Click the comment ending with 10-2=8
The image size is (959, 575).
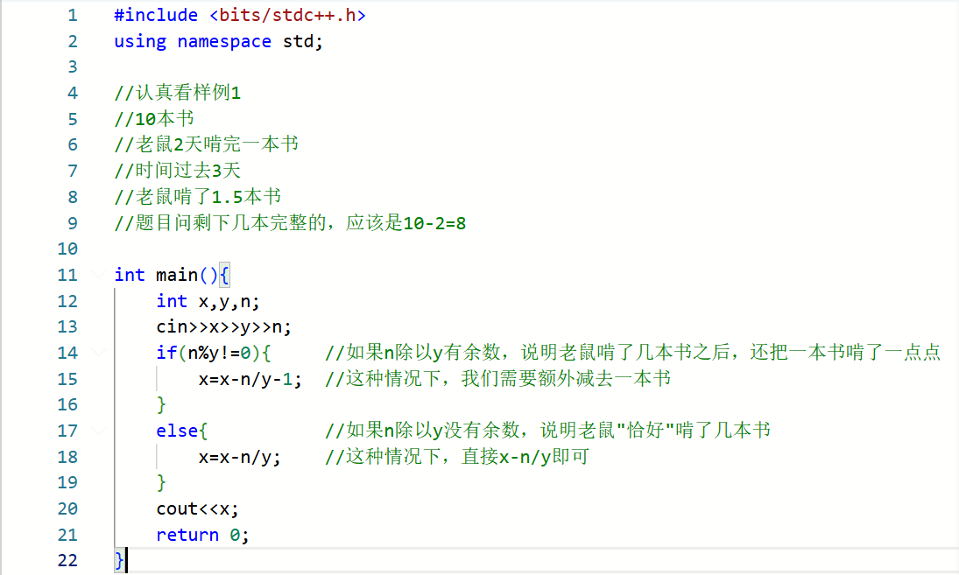[290, 223]
